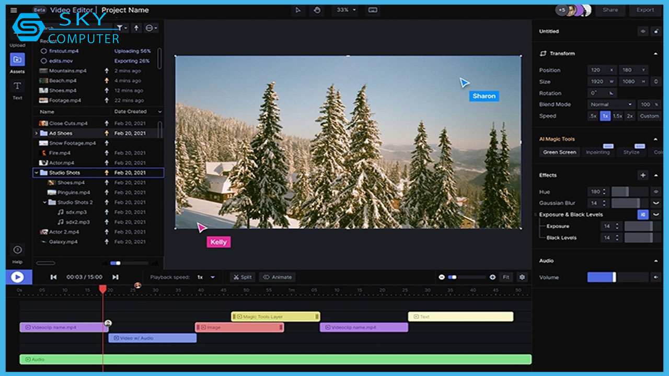
Task: Click the Help icon in sidebar
Action: (17, 250)
